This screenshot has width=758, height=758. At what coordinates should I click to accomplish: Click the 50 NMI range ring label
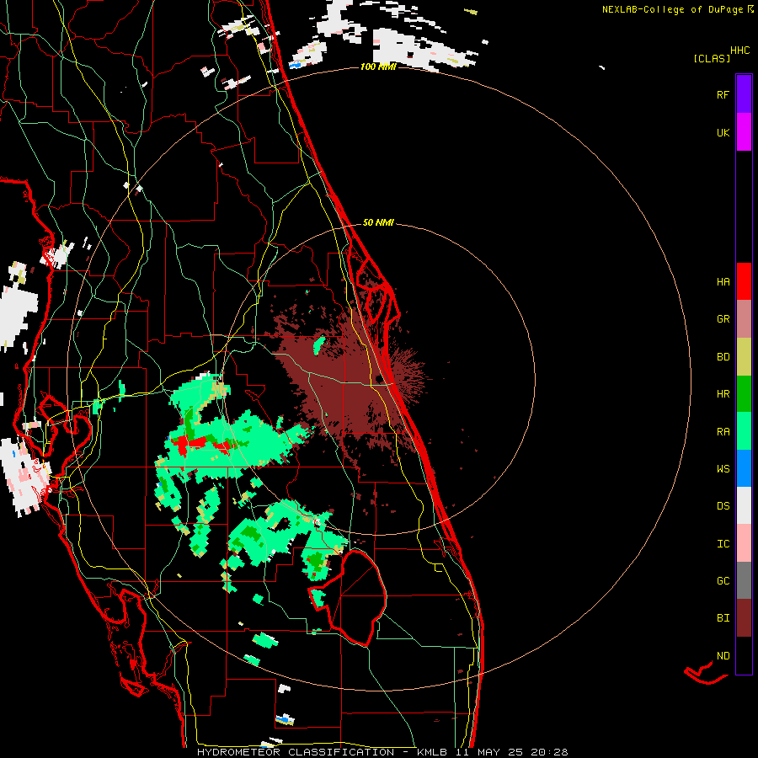point(378,222)
